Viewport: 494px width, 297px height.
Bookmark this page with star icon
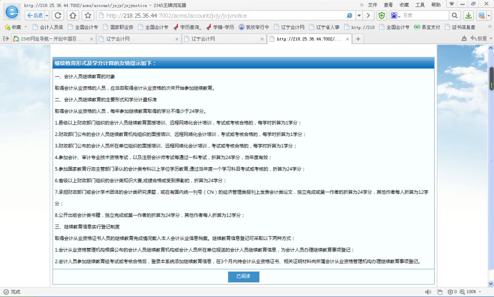[88, 16]
